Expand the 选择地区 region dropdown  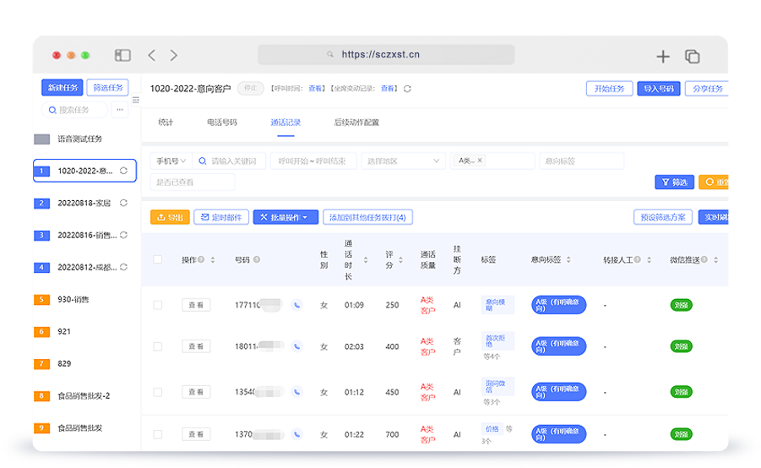point(402,161)
